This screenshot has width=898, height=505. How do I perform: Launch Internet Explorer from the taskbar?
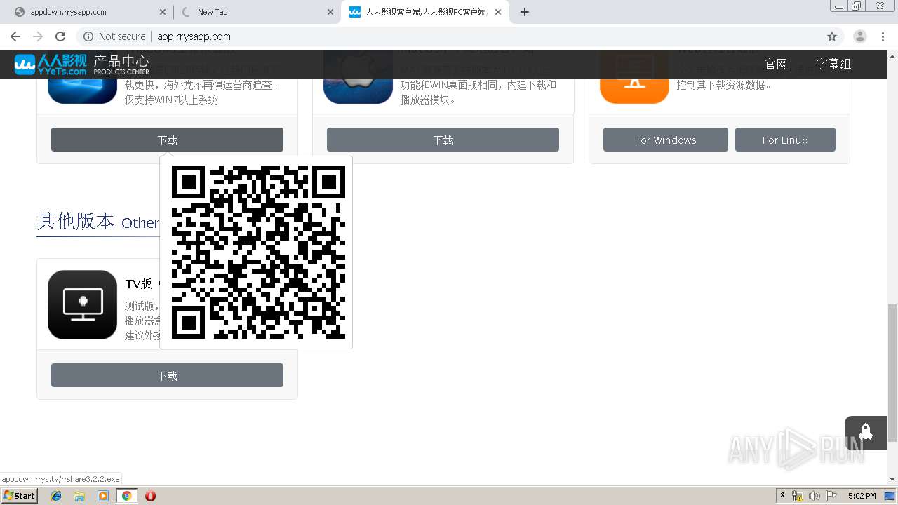click(56, 496)
